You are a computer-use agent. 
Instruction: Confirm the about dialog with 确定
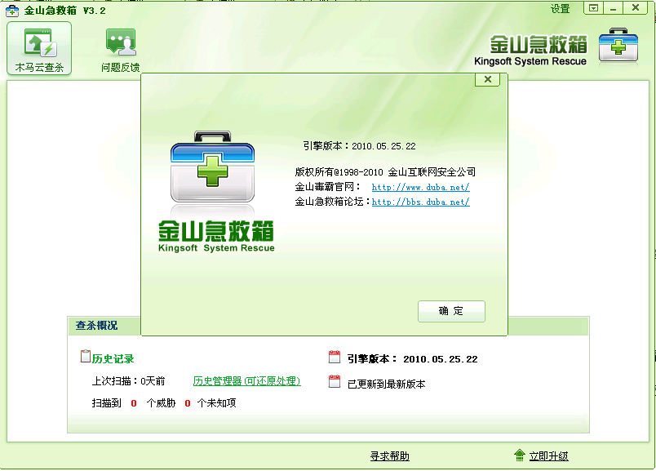pyautogui.click(x=451, y=311)
